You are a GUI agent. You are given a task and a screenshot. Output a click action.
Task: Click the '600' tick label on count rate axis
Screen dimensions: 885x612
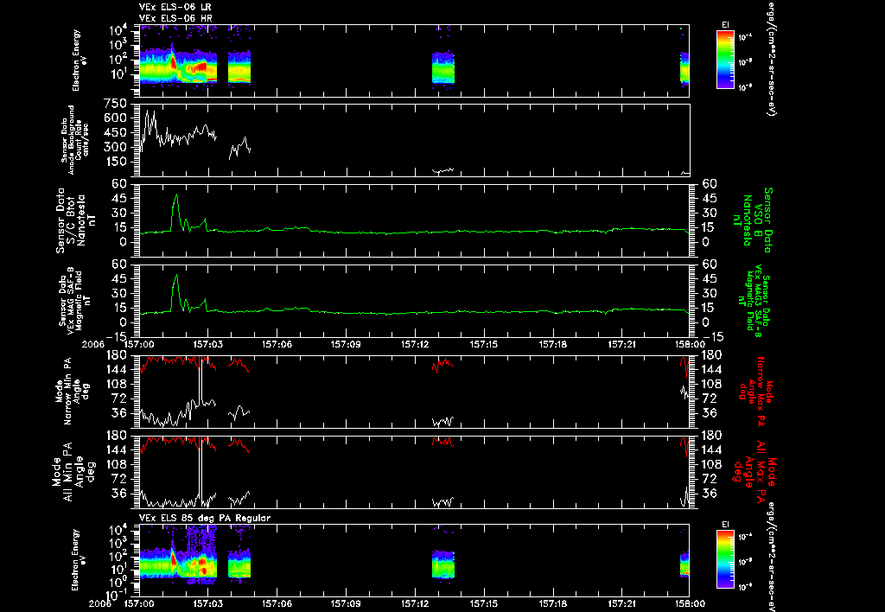pos(115,118)
